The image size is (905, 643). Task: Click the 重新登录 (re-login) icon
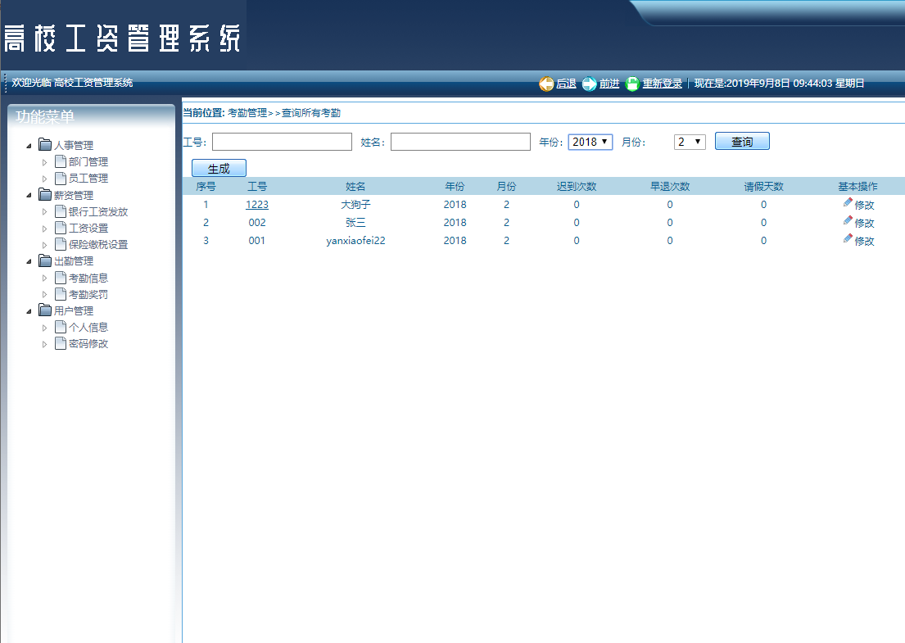click(x=631, y=84)
